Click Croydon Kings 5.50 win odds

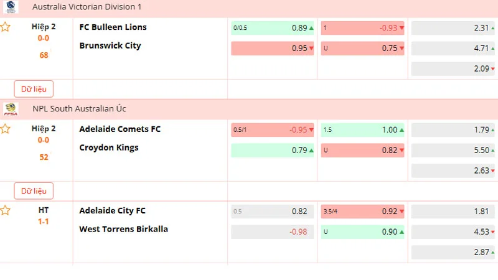(x=453, y=151)
